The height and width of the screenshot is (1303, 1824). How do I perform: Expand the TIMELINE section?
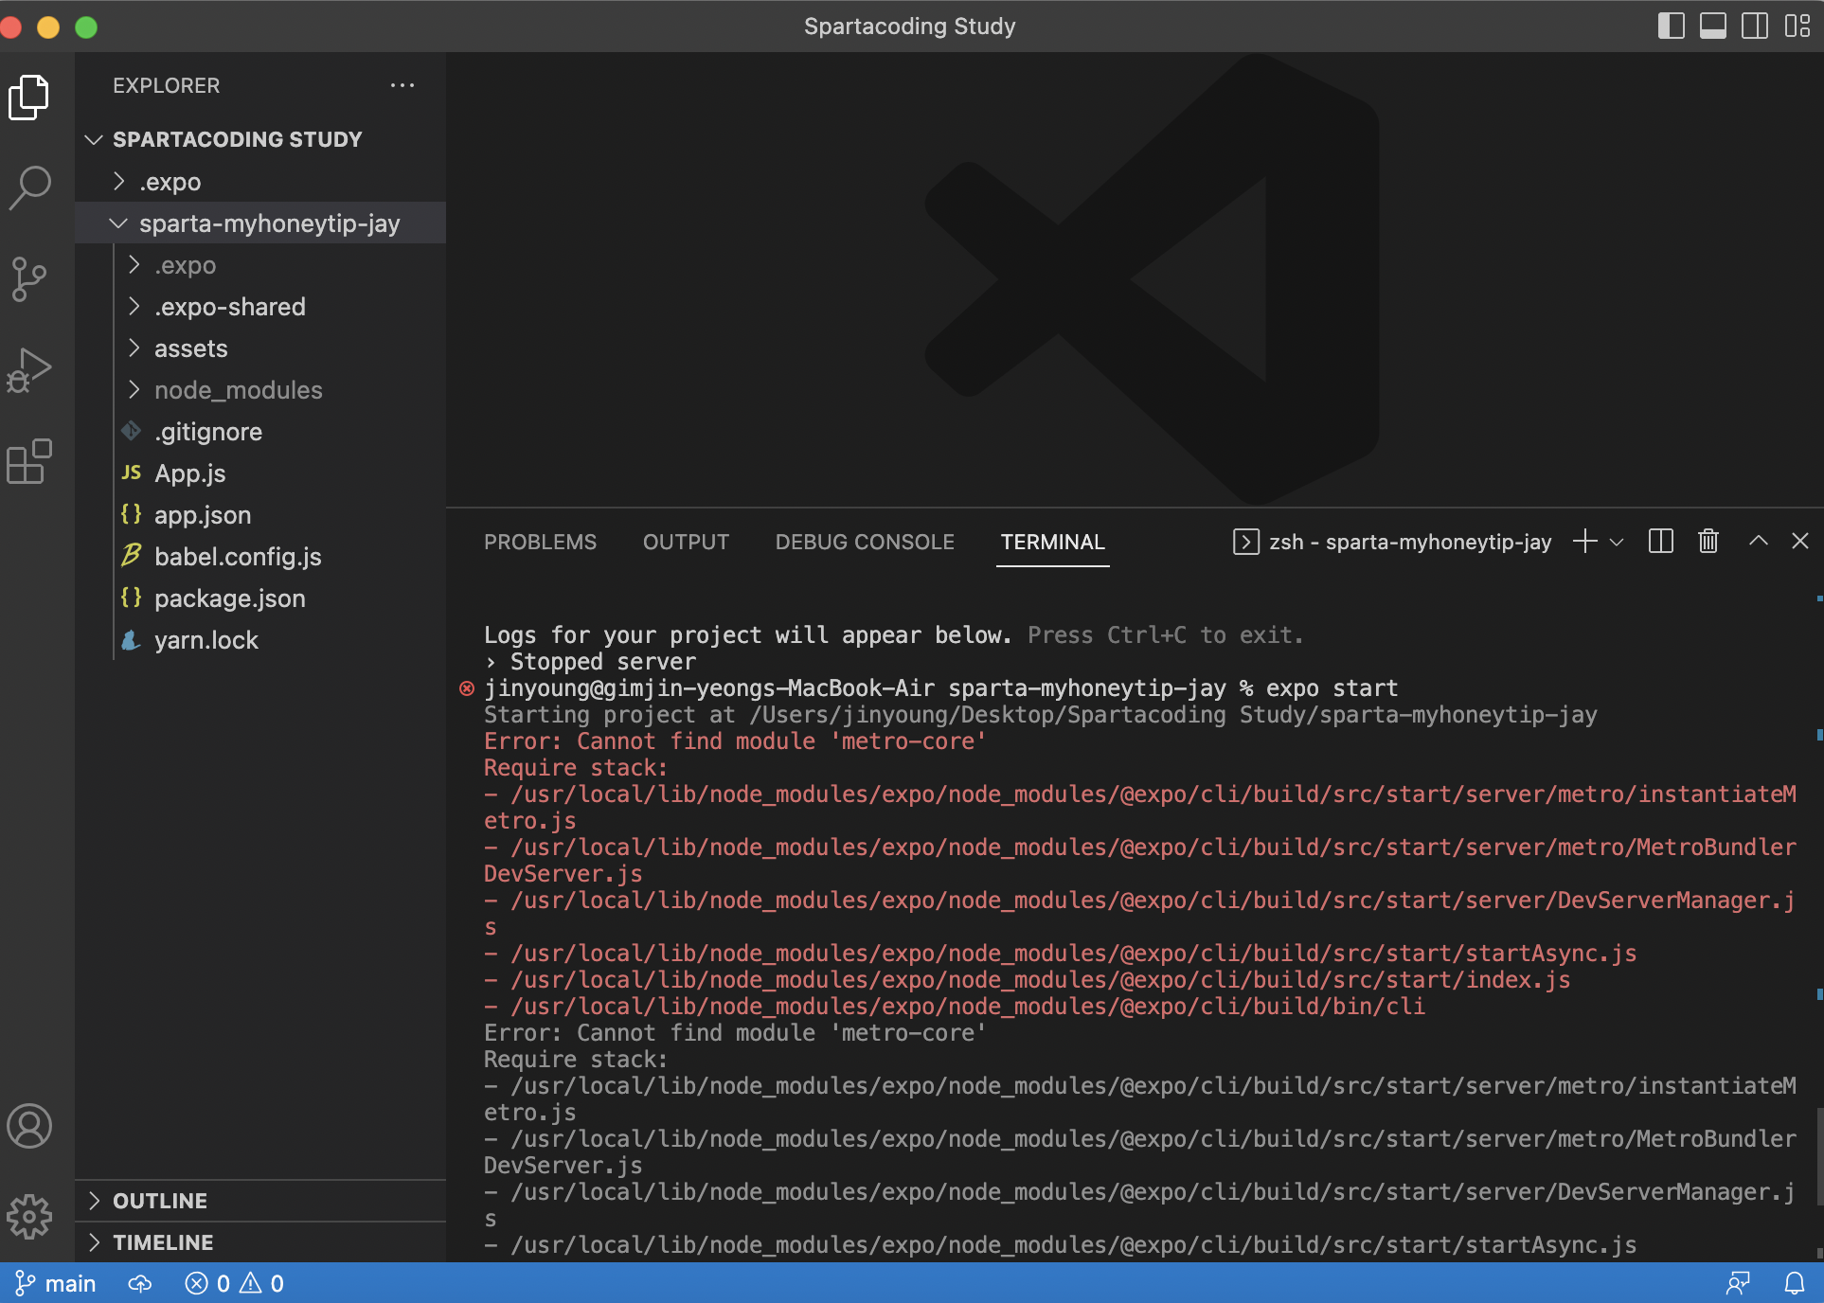pyautogui.click(x=260, y=1242)
